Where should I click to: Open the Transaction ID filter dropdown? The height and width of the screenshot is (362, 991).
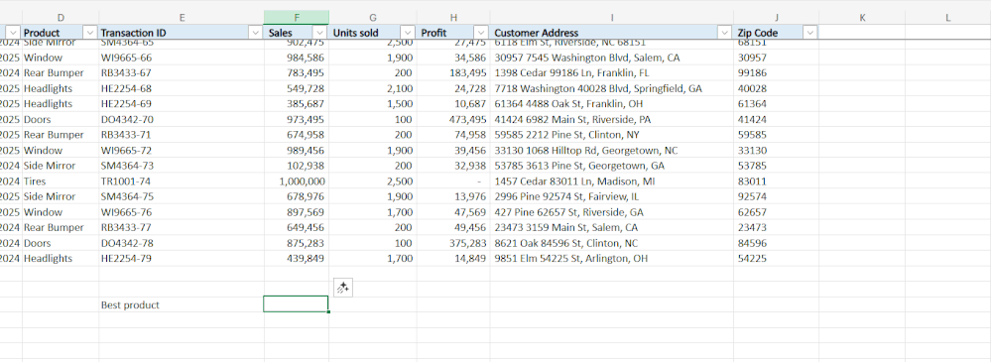click(256, 33)
